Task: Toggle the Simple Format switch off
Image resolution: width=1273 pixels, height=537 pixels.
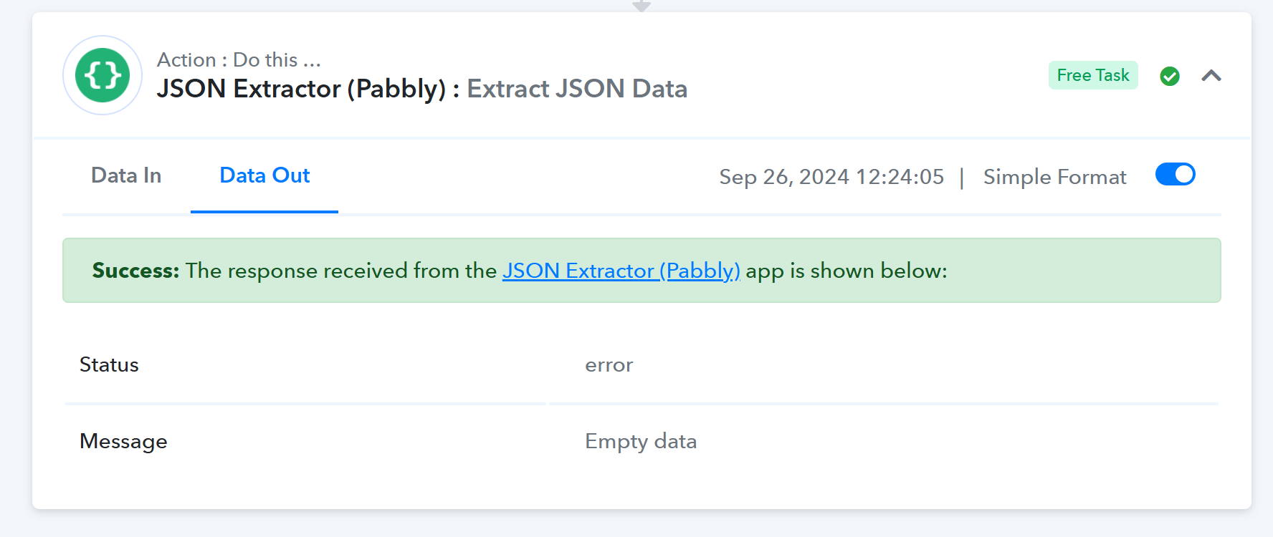Action: 1176,175
